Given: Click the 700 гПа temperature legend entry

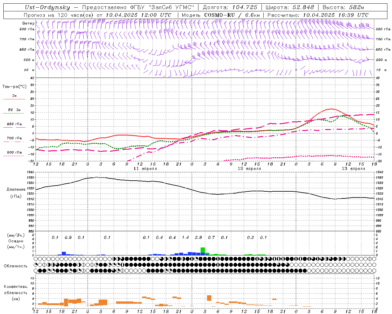Looking at the screenshot, I should [x=14, y=138].
